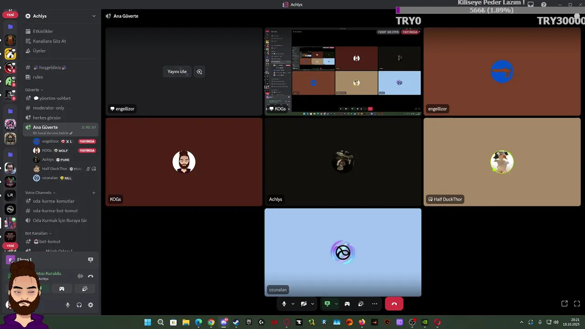Start activity gamepad button in user panel
The image size is (585, 329).
62,289
